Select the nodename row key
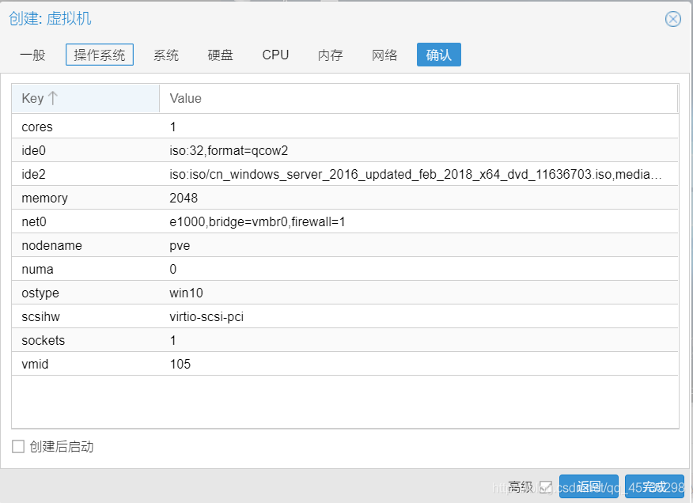Image resolution: width=693 pixels, height=503 pixels. 51,245
